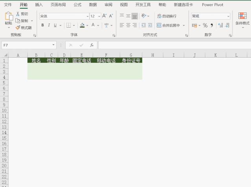Align text to top

[x=122, y=16]
